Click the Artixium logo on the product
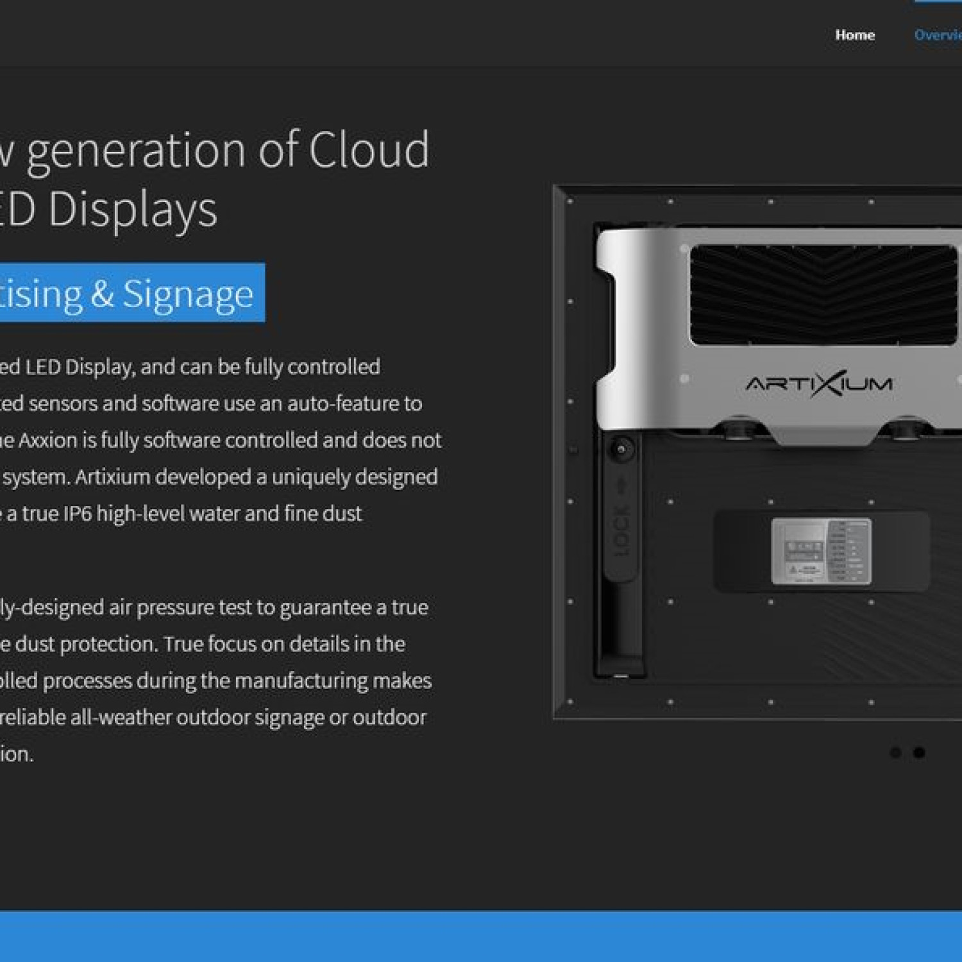 tap(819, 384)
